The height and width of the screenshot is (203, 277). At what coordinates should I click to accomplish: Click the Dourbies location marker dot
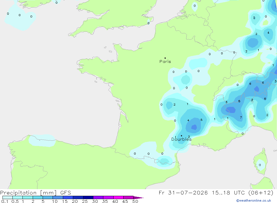(x=181, y=136)
